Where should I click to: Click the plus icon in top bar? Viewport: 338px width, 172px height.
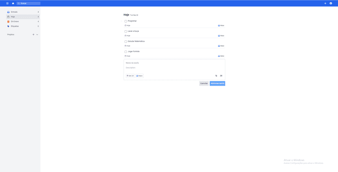tap(325, 3)
